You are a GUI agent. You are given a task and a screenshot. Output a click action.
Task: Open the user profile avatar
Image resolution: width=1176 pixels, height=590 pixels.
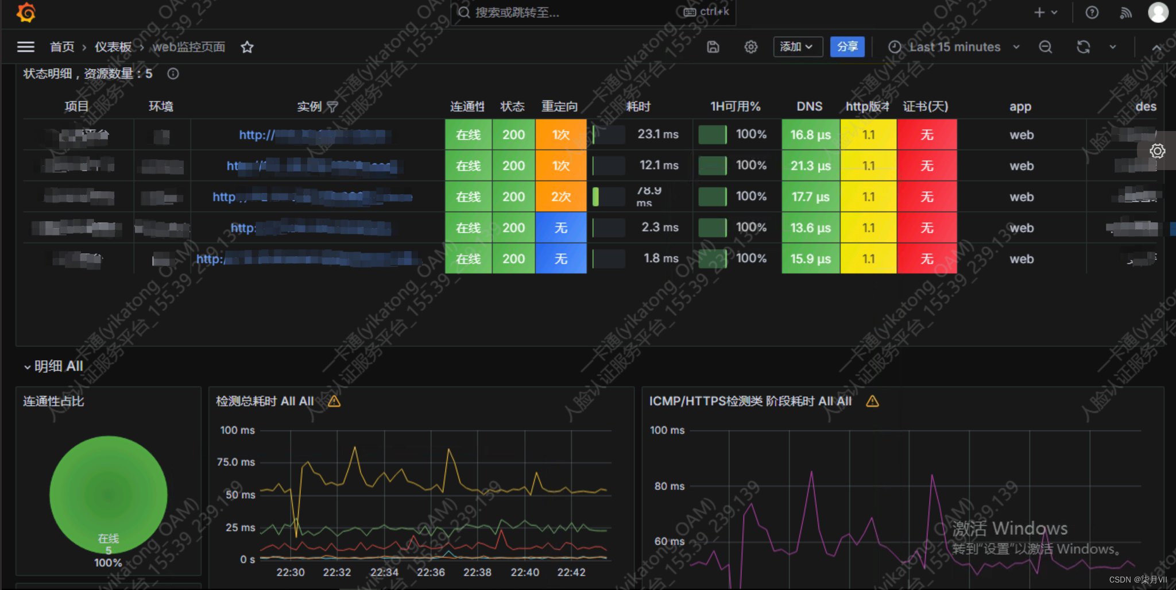click(x=1158, y=12)
